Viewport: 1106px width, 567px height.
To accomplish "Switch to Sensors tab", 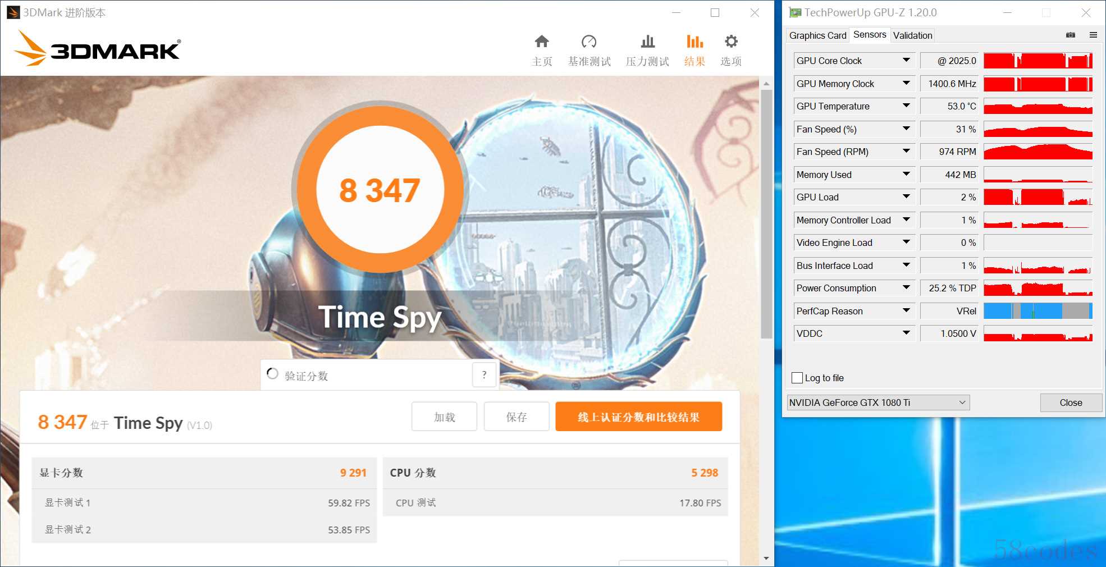I will pyautogui.click(x=870, y=34).
